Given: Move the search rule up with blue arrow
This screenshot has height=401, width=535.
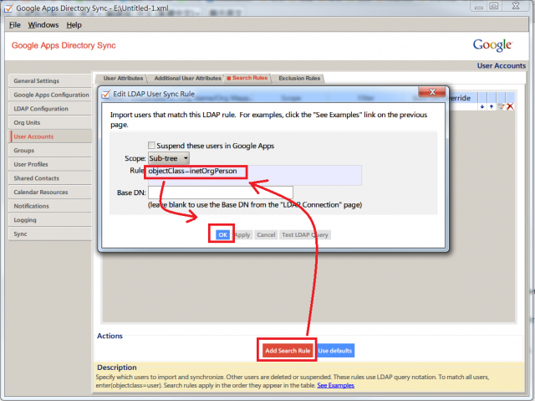Looking at the screenshot, I should (492, 106).
